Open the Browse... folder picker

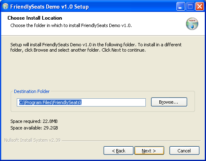tap(169, 102)
